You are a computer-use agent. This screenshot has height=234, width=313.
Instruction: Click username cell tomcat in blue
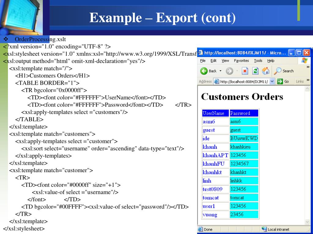click(x=215, y=197)
